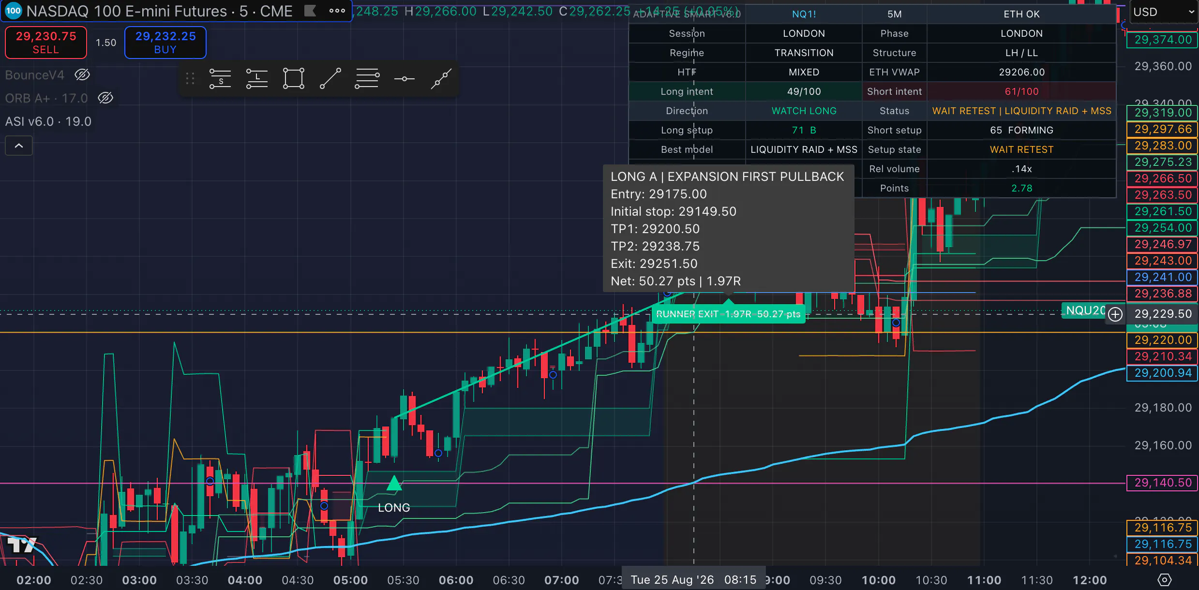Image resolution: width=1199 pixels, height=590 pixels.
Task: Grab the drawing toolbar drag handle
Action: [190, 78]
